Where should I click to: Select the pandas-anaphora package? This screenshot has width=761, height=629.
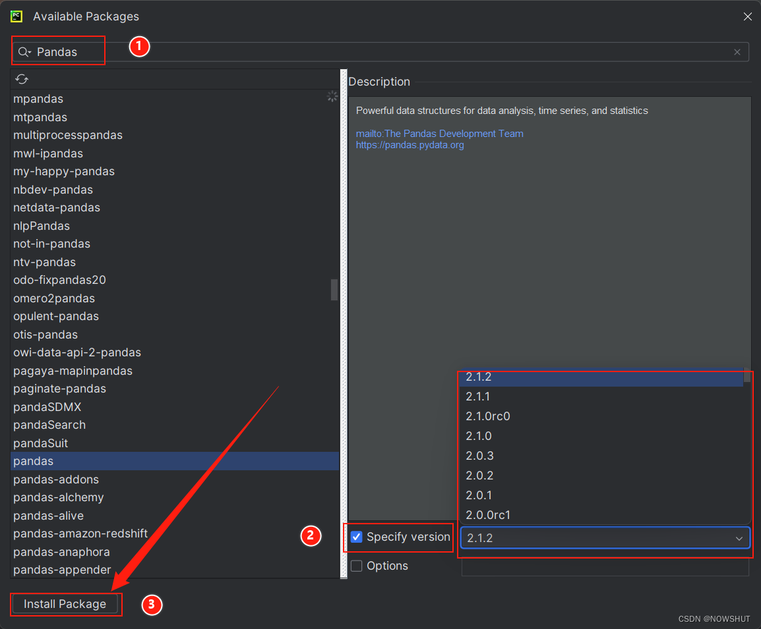[175, 552]
